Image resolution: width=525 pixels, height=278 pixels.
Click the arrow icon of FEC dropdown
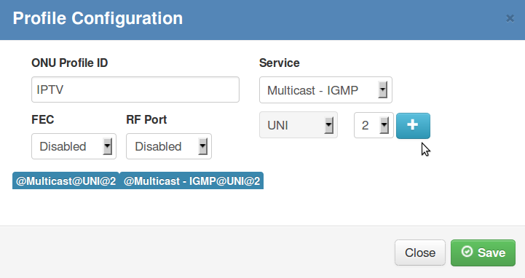tap(107, 146)
